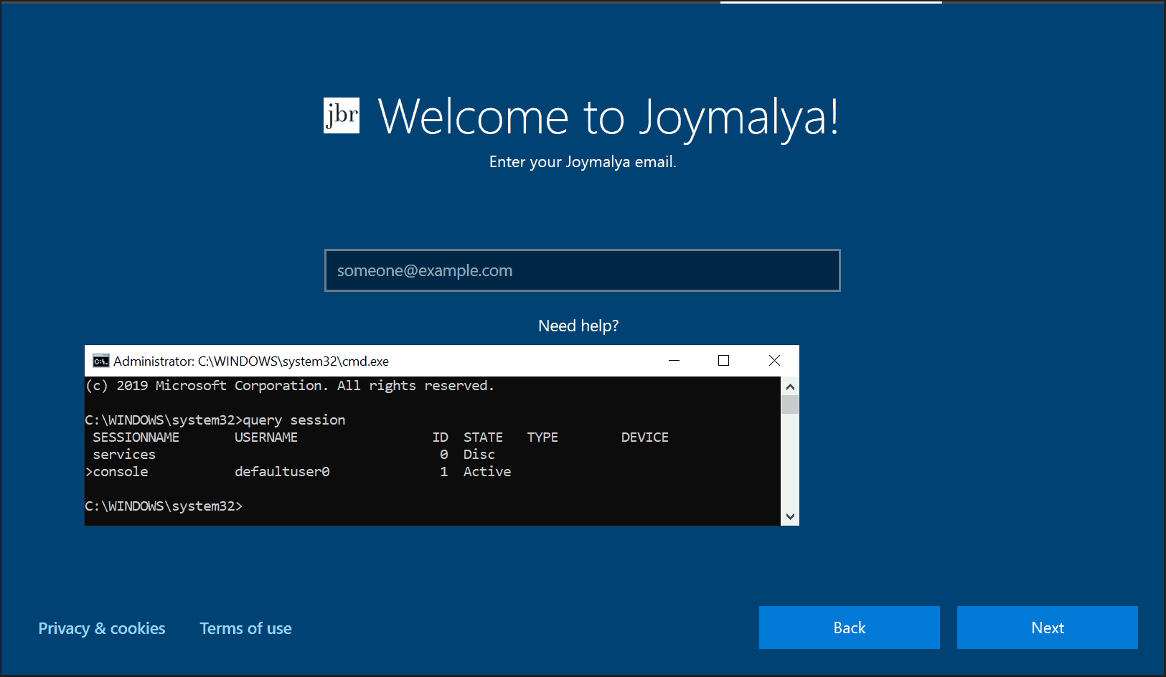Go to previous page with Back
This screenshot has height=677, width=1166.
[x=850, y=628]
